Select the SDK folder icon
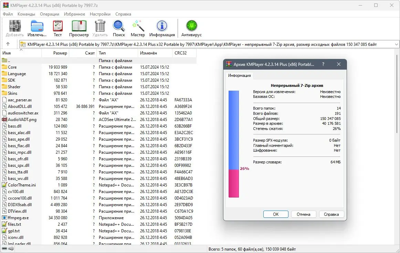 click(4, 80)
